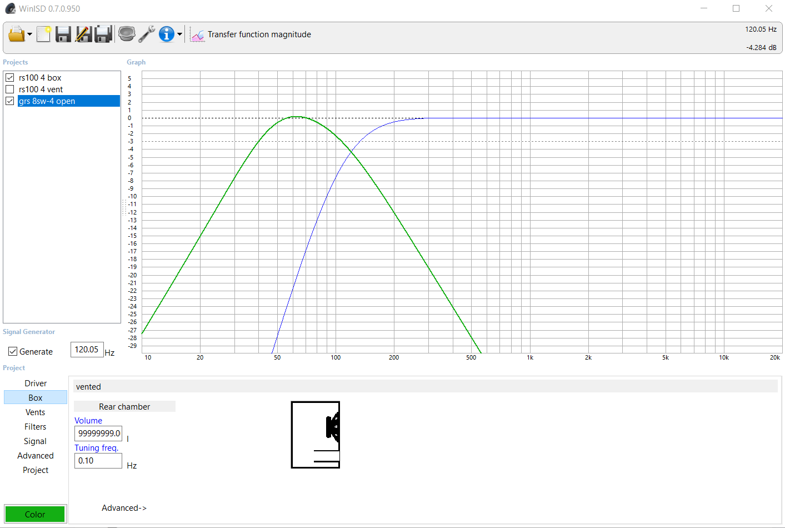Image resolution: width=785 pixels, height=528 pixels.
Task: Switch to the Box tab
Action: (x=36, y=398)
